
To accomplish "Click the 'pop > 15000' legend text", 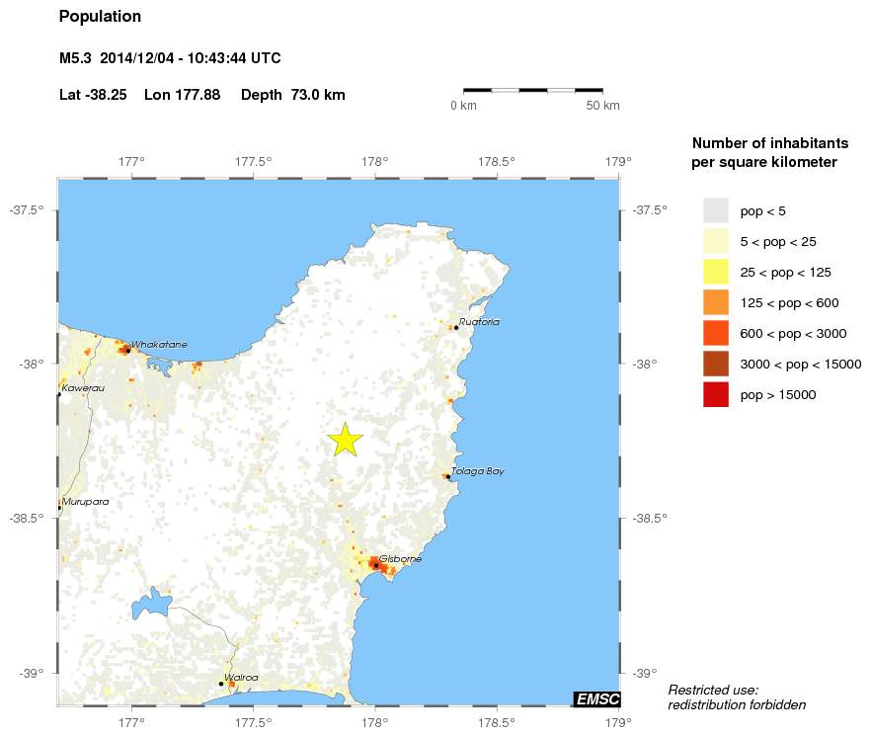I will click(x=778, y=394).
